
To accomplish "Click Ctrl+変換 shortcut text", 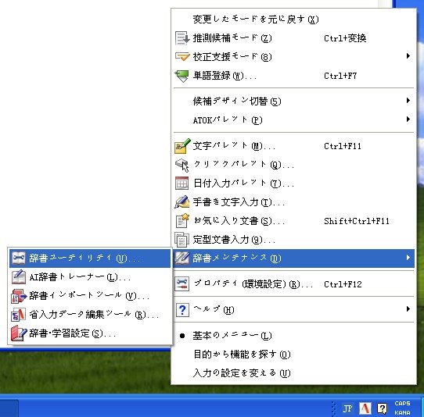I will (345, 38).
